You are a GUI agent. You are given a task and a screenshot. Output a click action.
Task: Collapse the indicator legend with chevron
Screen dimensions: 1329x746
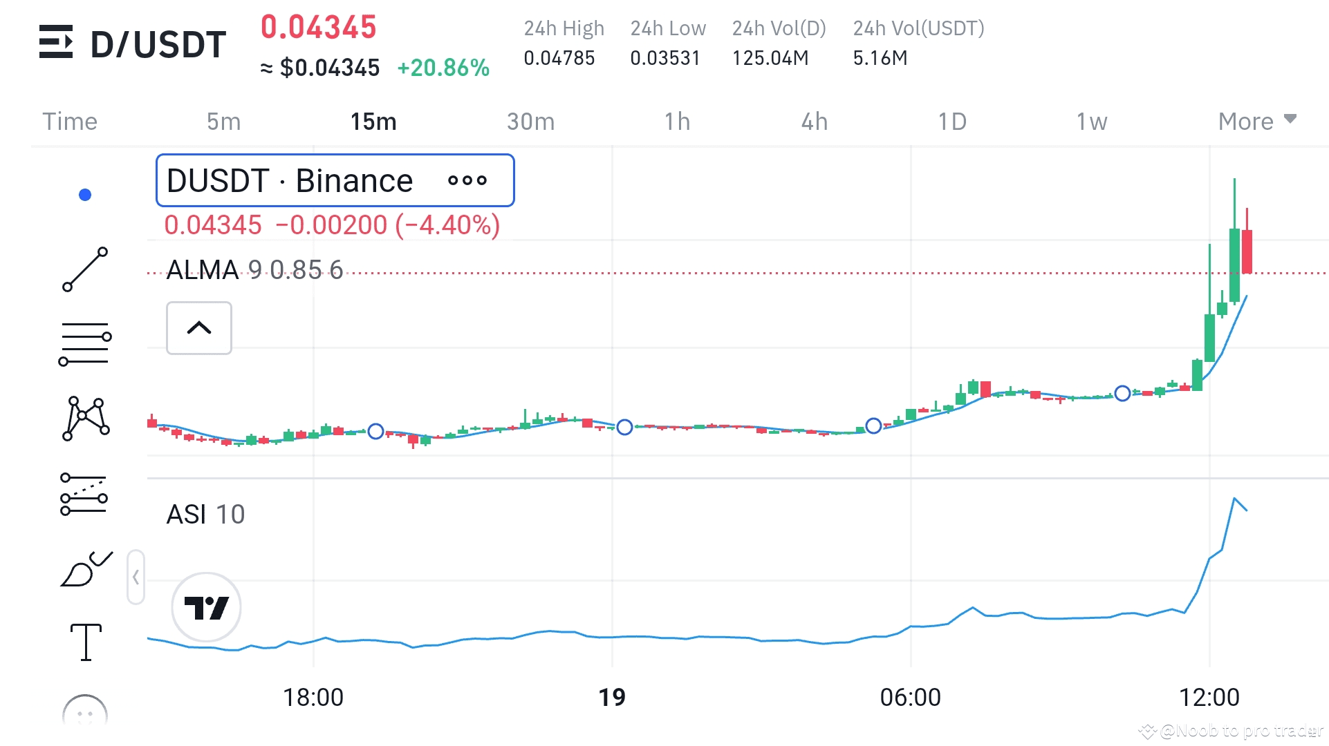click(x=199, y=328)
